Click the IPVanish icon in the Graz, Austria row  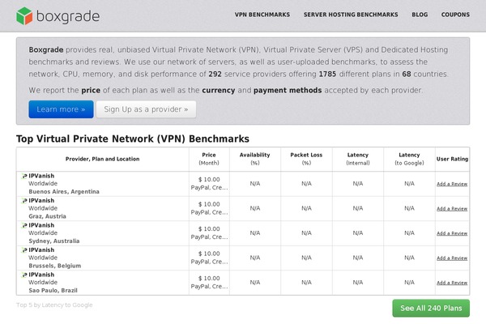tap(24, 201)
